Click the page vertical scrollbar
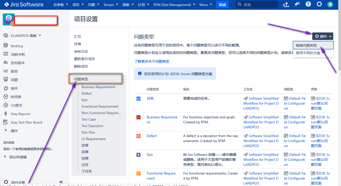341x186 pixels. pos(339,40)
